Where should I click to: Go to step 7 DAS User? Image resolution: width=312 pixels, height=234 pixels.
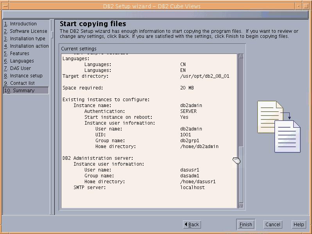[x=17, y=68]
